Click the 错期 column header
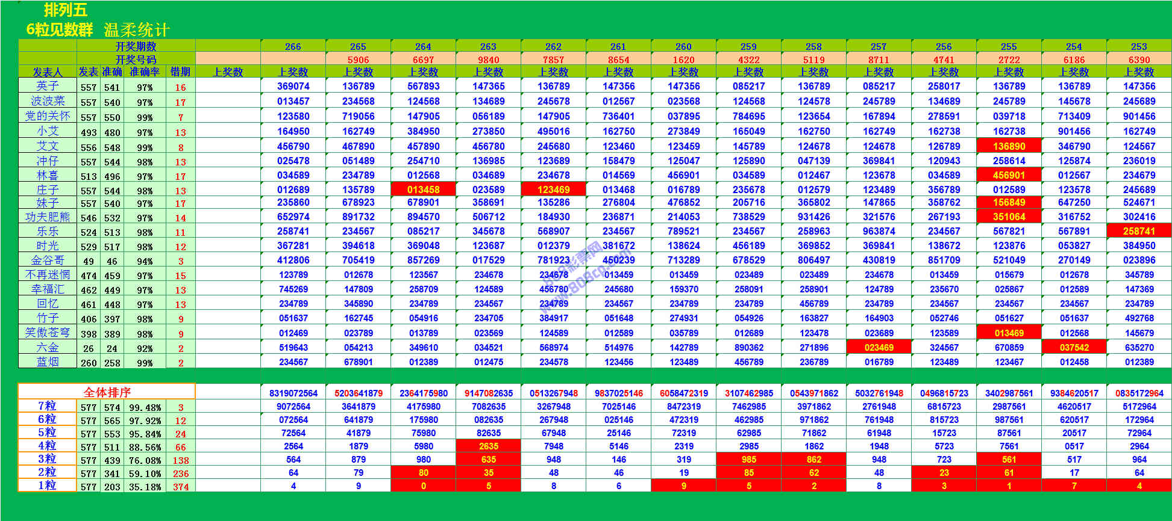Image resolution: width=1172 pixels, height=521 pixels. 180,72
